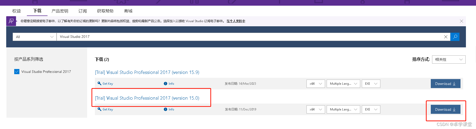
Task: Click the 下载 (2) results heading
Action: 102,59
